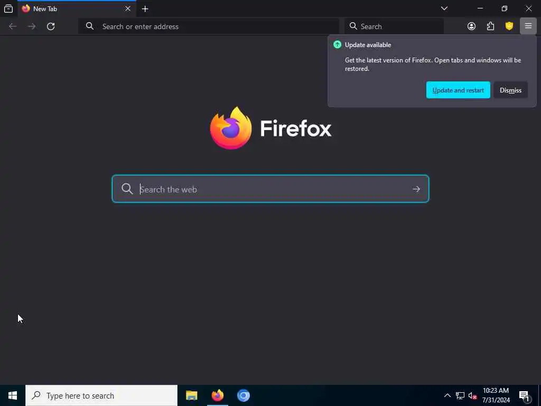
Task: Dismiss the update notification
Action: tap(510, 90)
